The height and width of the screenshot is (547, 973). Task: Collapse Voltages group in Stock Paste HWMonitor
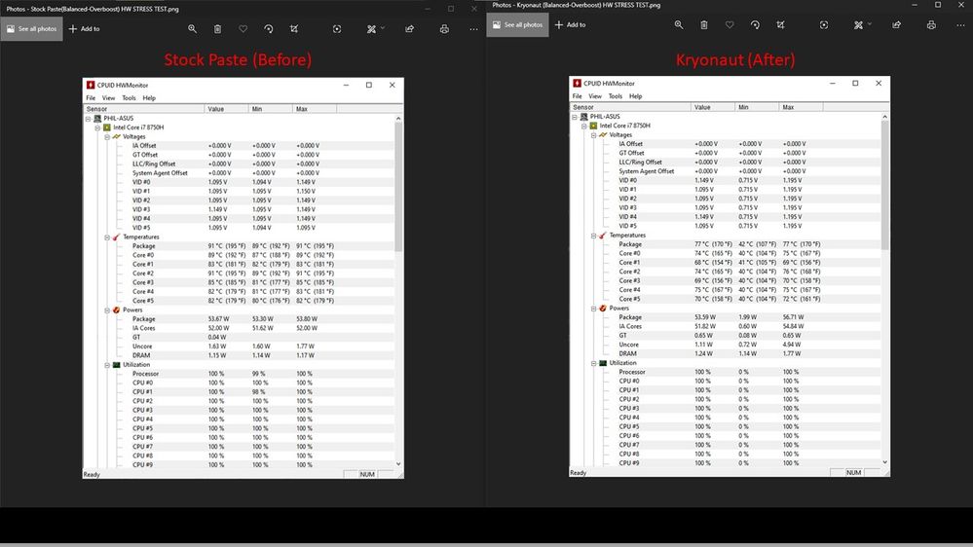(x=107, y=136)
